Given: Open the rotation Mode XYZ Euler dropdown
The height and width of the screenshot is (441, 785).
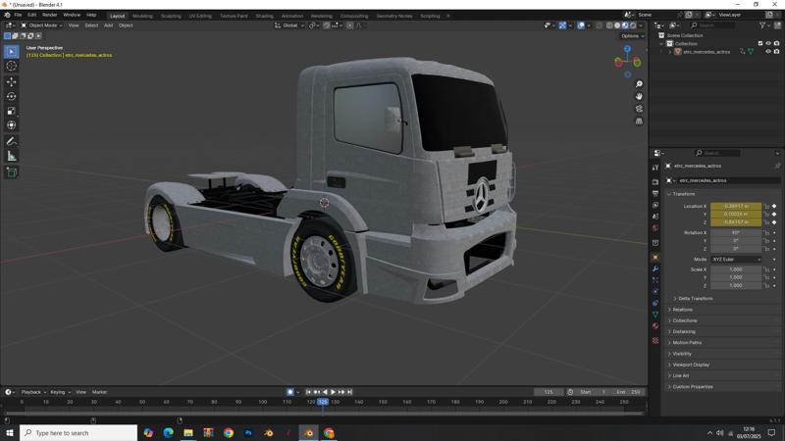Looking at the screenshot, I should [736, 260].
